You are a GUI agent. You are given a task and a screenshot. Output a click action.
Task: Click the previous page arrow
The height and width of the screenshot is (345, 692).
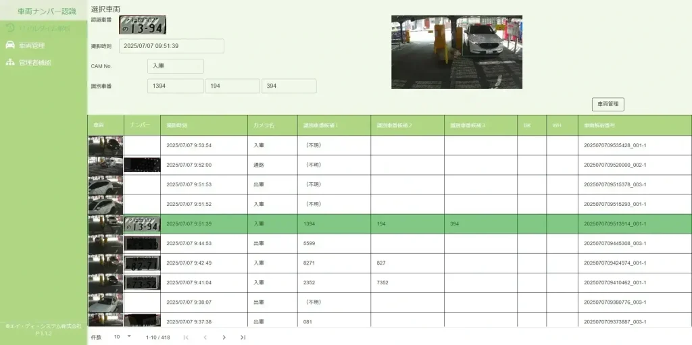[205, 337]
